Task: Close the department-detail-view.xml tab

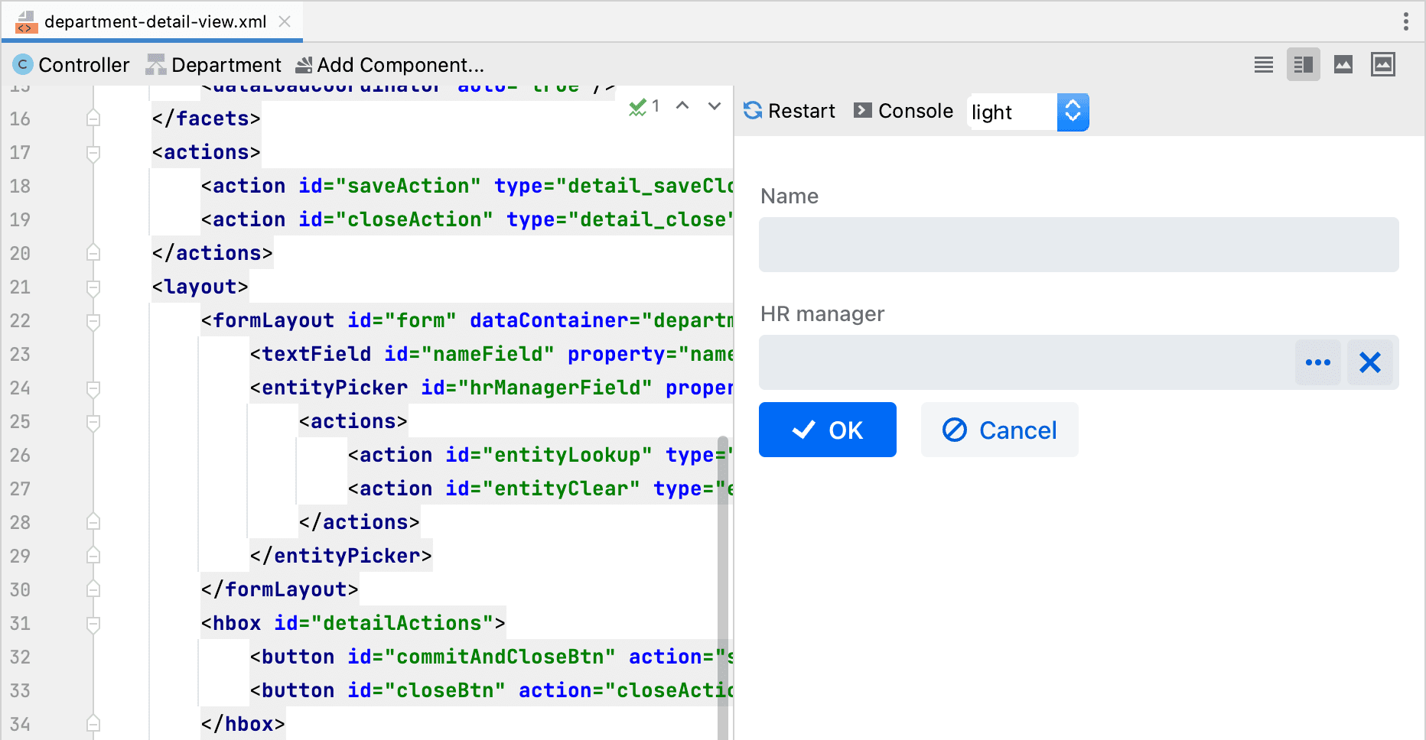Action: [285, 21]
